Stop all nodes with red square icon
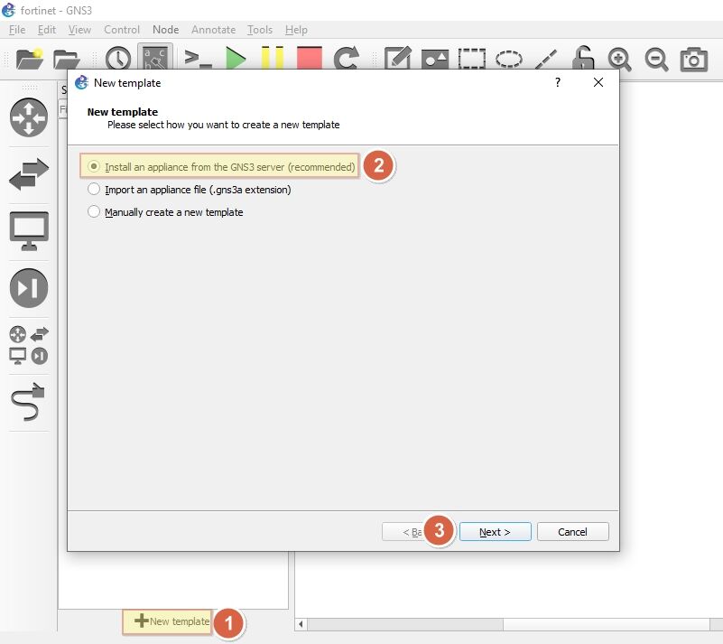This screenshot has width=723, height=644. click(x=310, y=59)
